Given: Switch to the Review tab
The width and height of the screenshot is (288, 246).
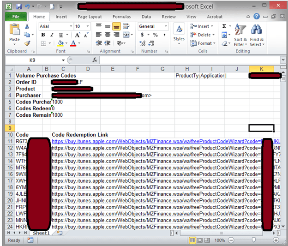Looking at the screenshot, I should (168, 17).
